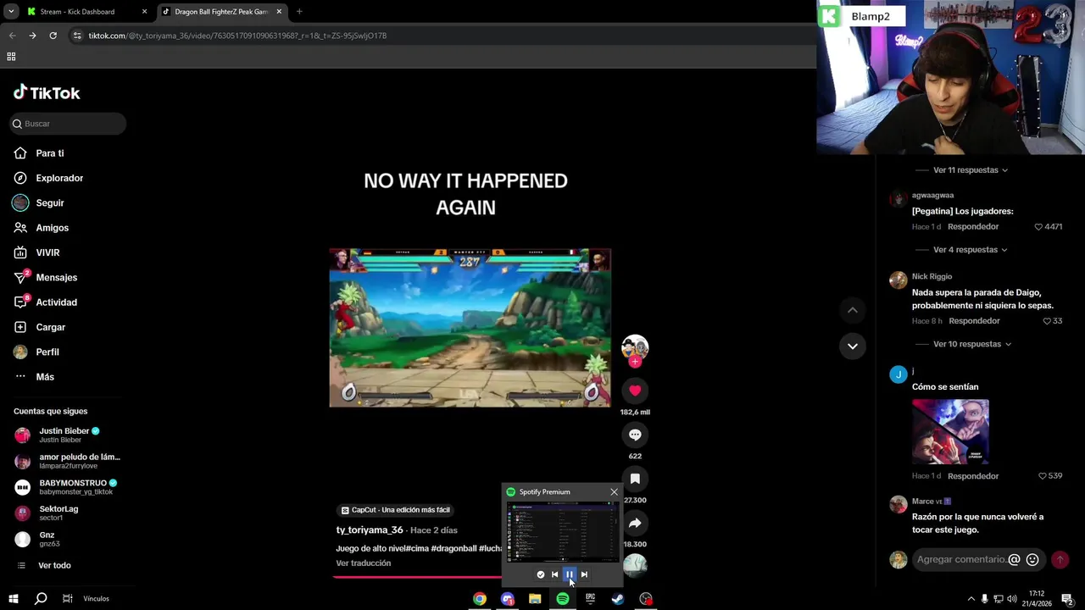Open Perfil from the sidebar
The height and width of the screenshot is (610, 1085).
point(36,352)
